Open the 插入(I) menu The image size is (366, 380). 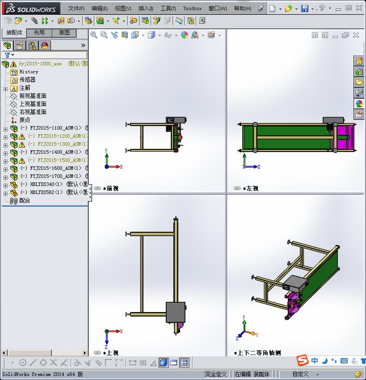tap(146, 8)
